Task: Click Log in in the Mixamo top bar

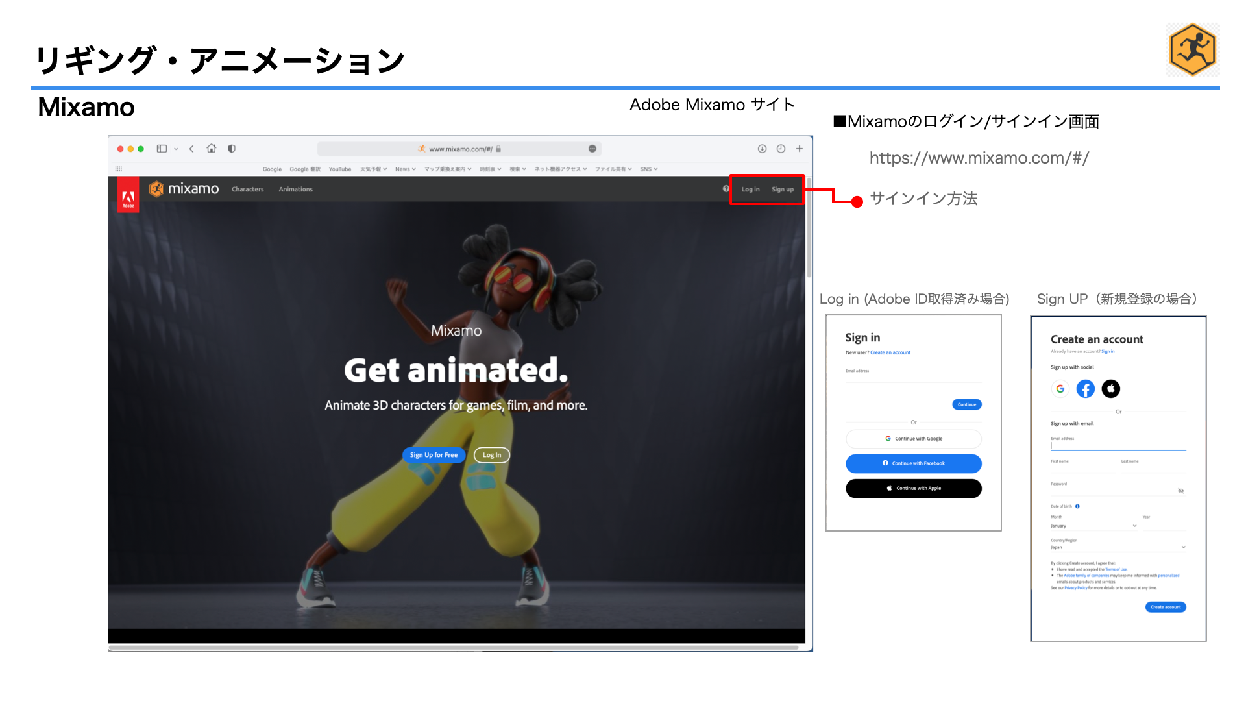Action: point(750,190)
